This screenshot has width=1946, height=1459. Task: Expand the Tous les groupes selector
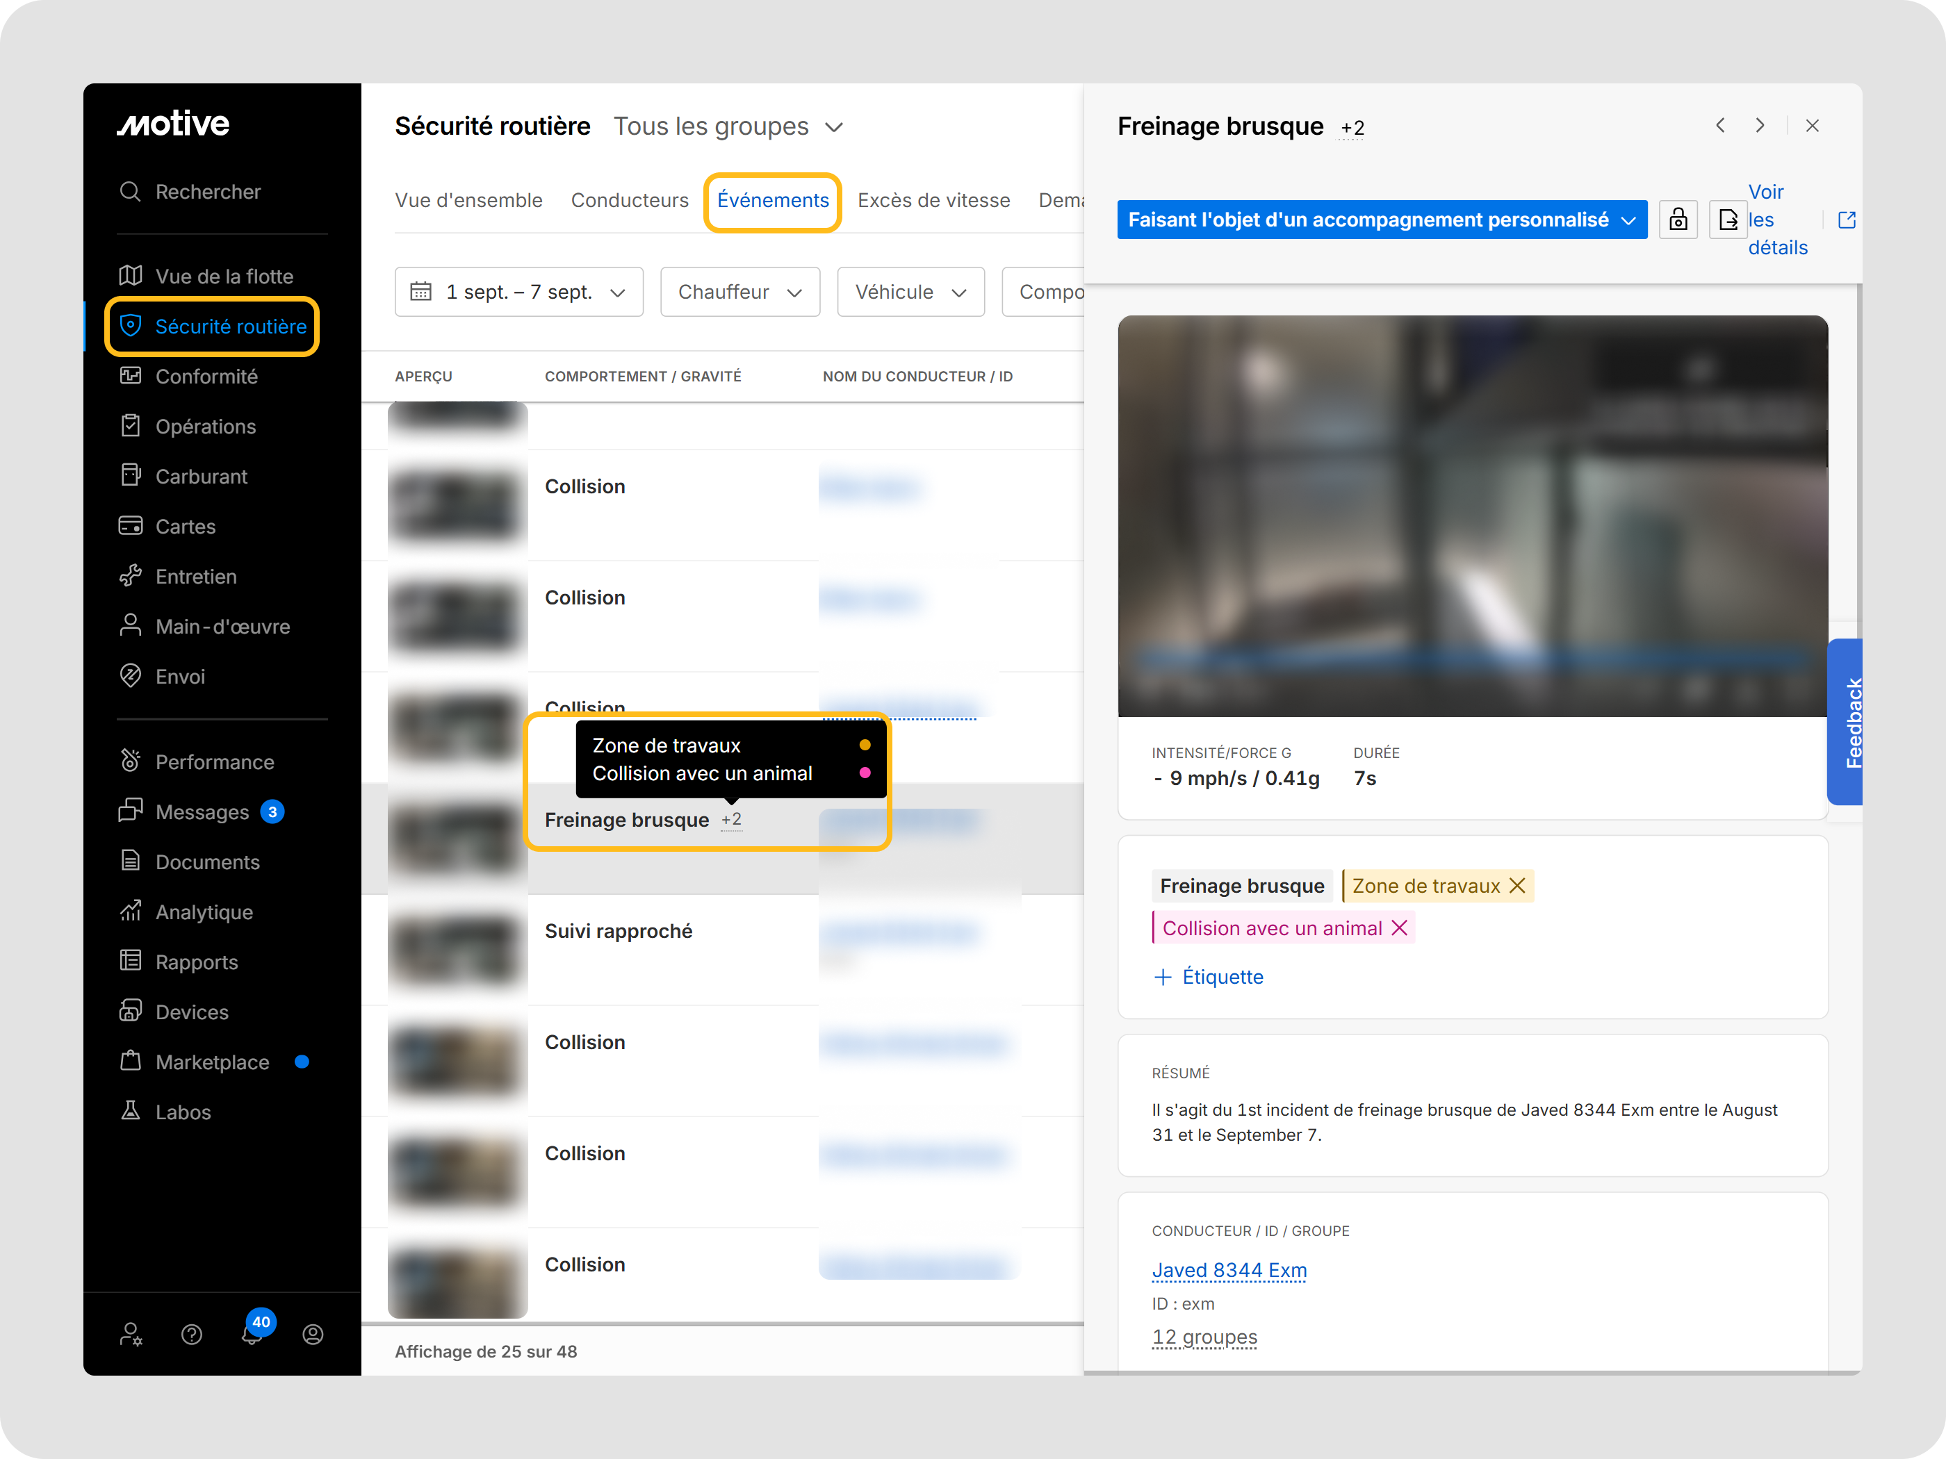[728, 126]
